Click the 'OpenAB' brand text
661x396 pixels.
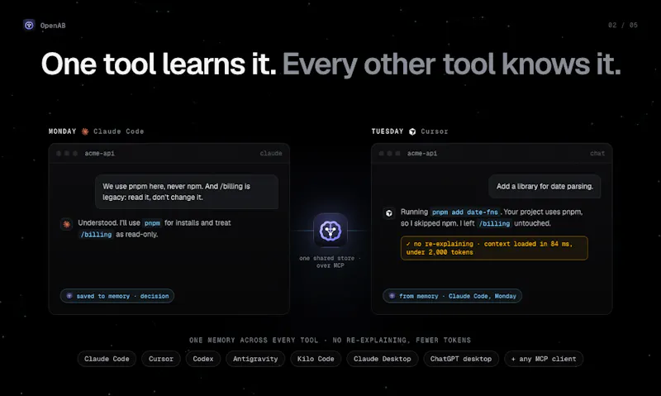point(53,26)
